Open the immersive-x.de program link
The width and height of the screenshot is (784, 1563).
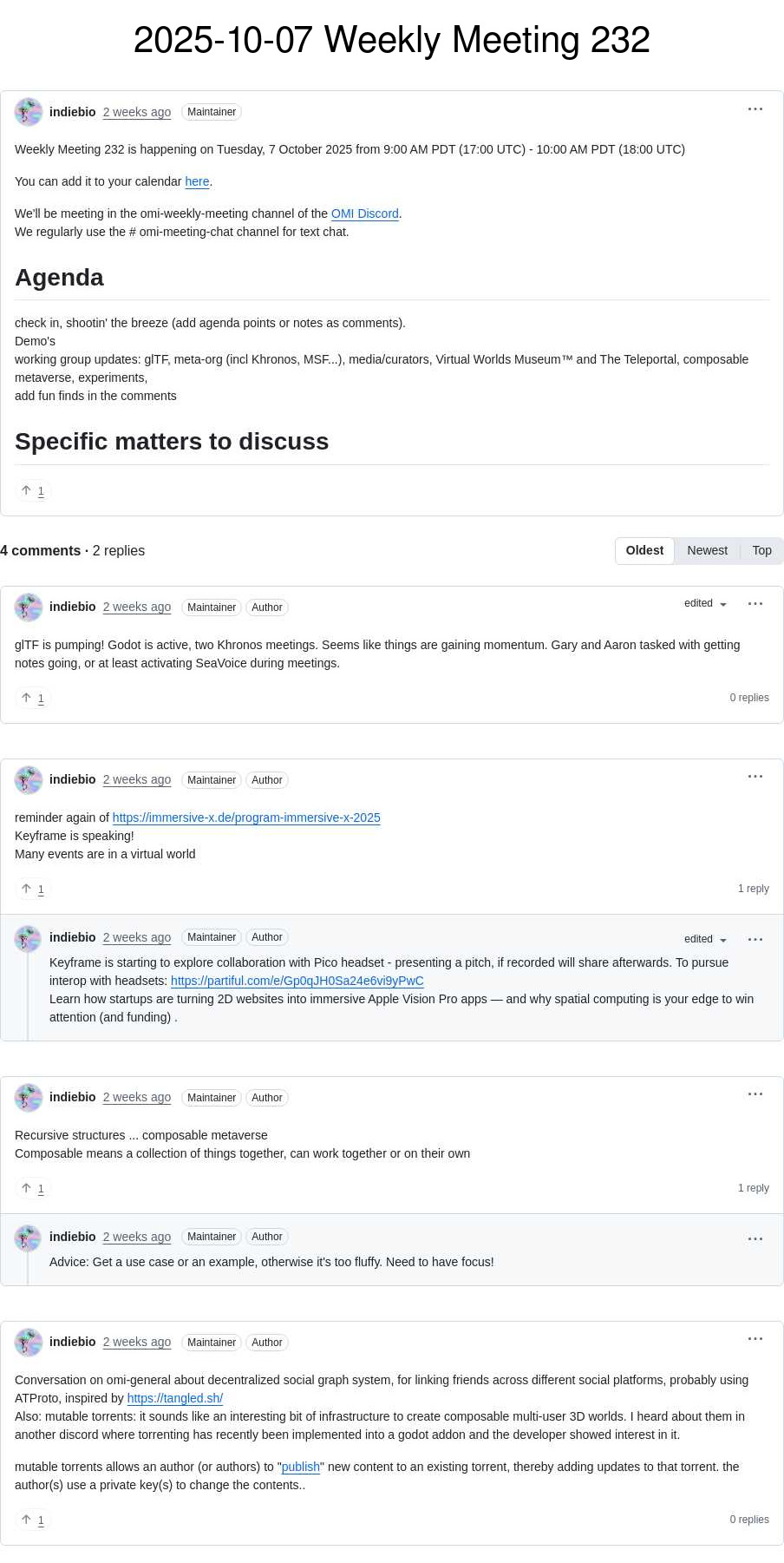click(246, 818)
